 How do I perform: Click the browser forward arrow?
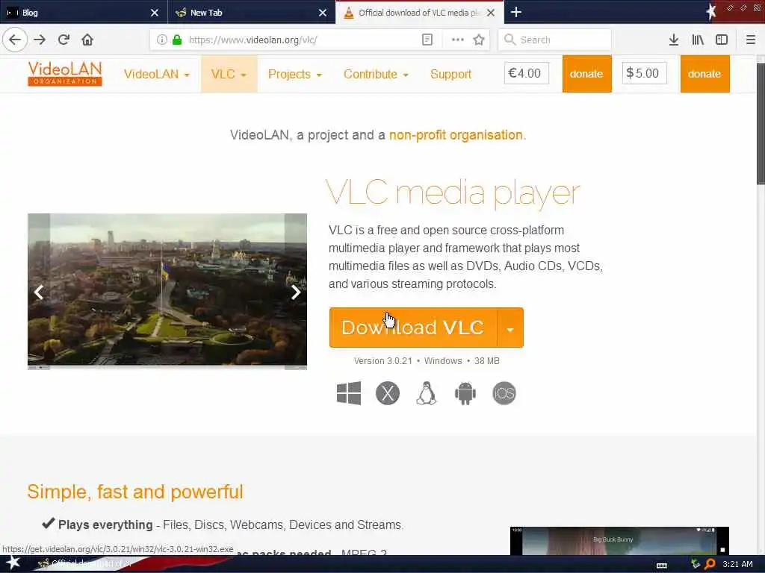[40, 40]
